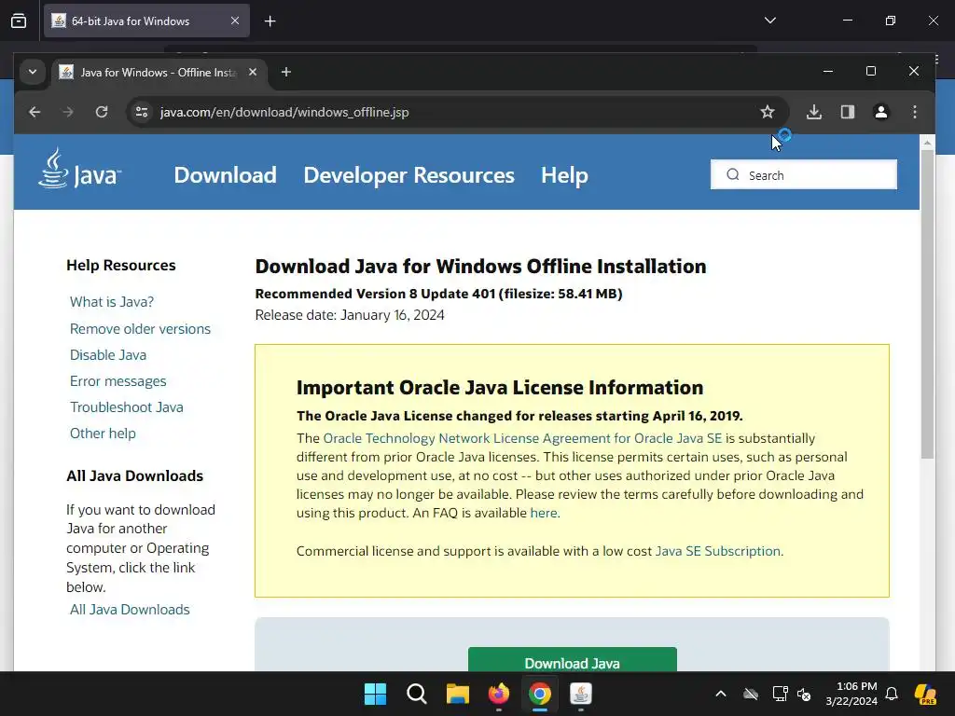Open Java SE Subscription link

point(718,551)
